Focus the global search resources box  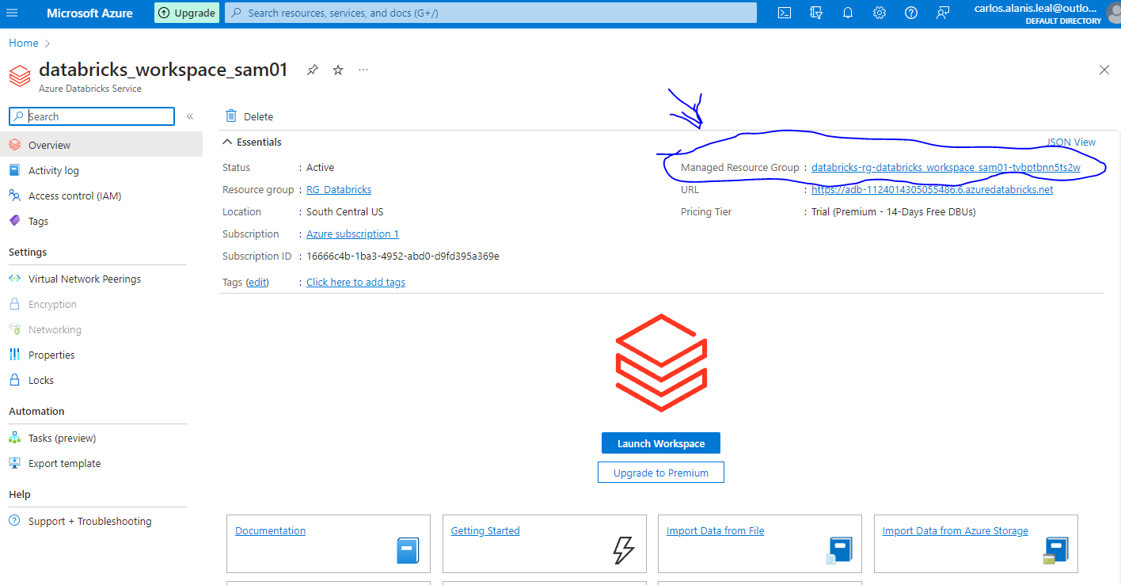[x=491, y=13]
